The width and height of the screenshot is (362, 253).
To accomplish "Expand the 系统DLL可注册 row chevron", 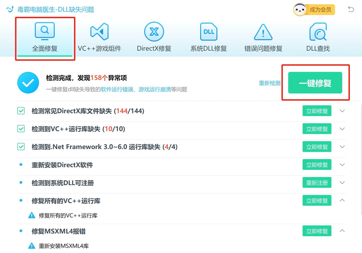I will [x=342, y=183].
